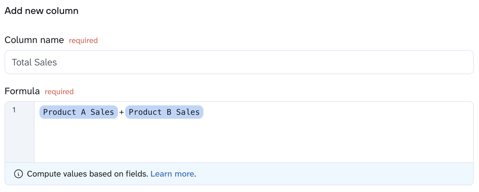Select the Product A Sales field token
The image size is (479, 192).
pyautogui.click(x=79, y=112)
